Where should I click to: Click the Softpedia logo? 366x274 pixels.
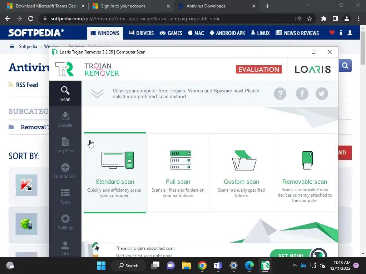tap(36, 32)
